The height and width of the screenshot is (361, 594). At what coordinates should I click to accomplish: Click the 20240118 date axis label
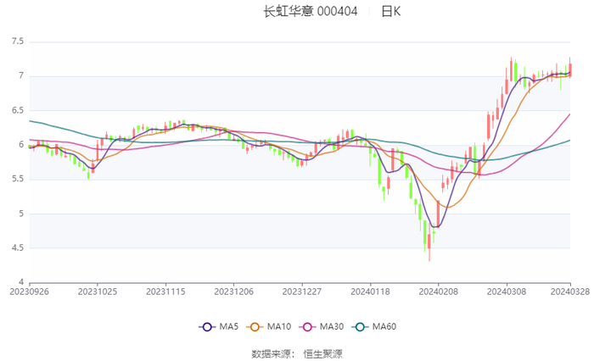(370, 292)
